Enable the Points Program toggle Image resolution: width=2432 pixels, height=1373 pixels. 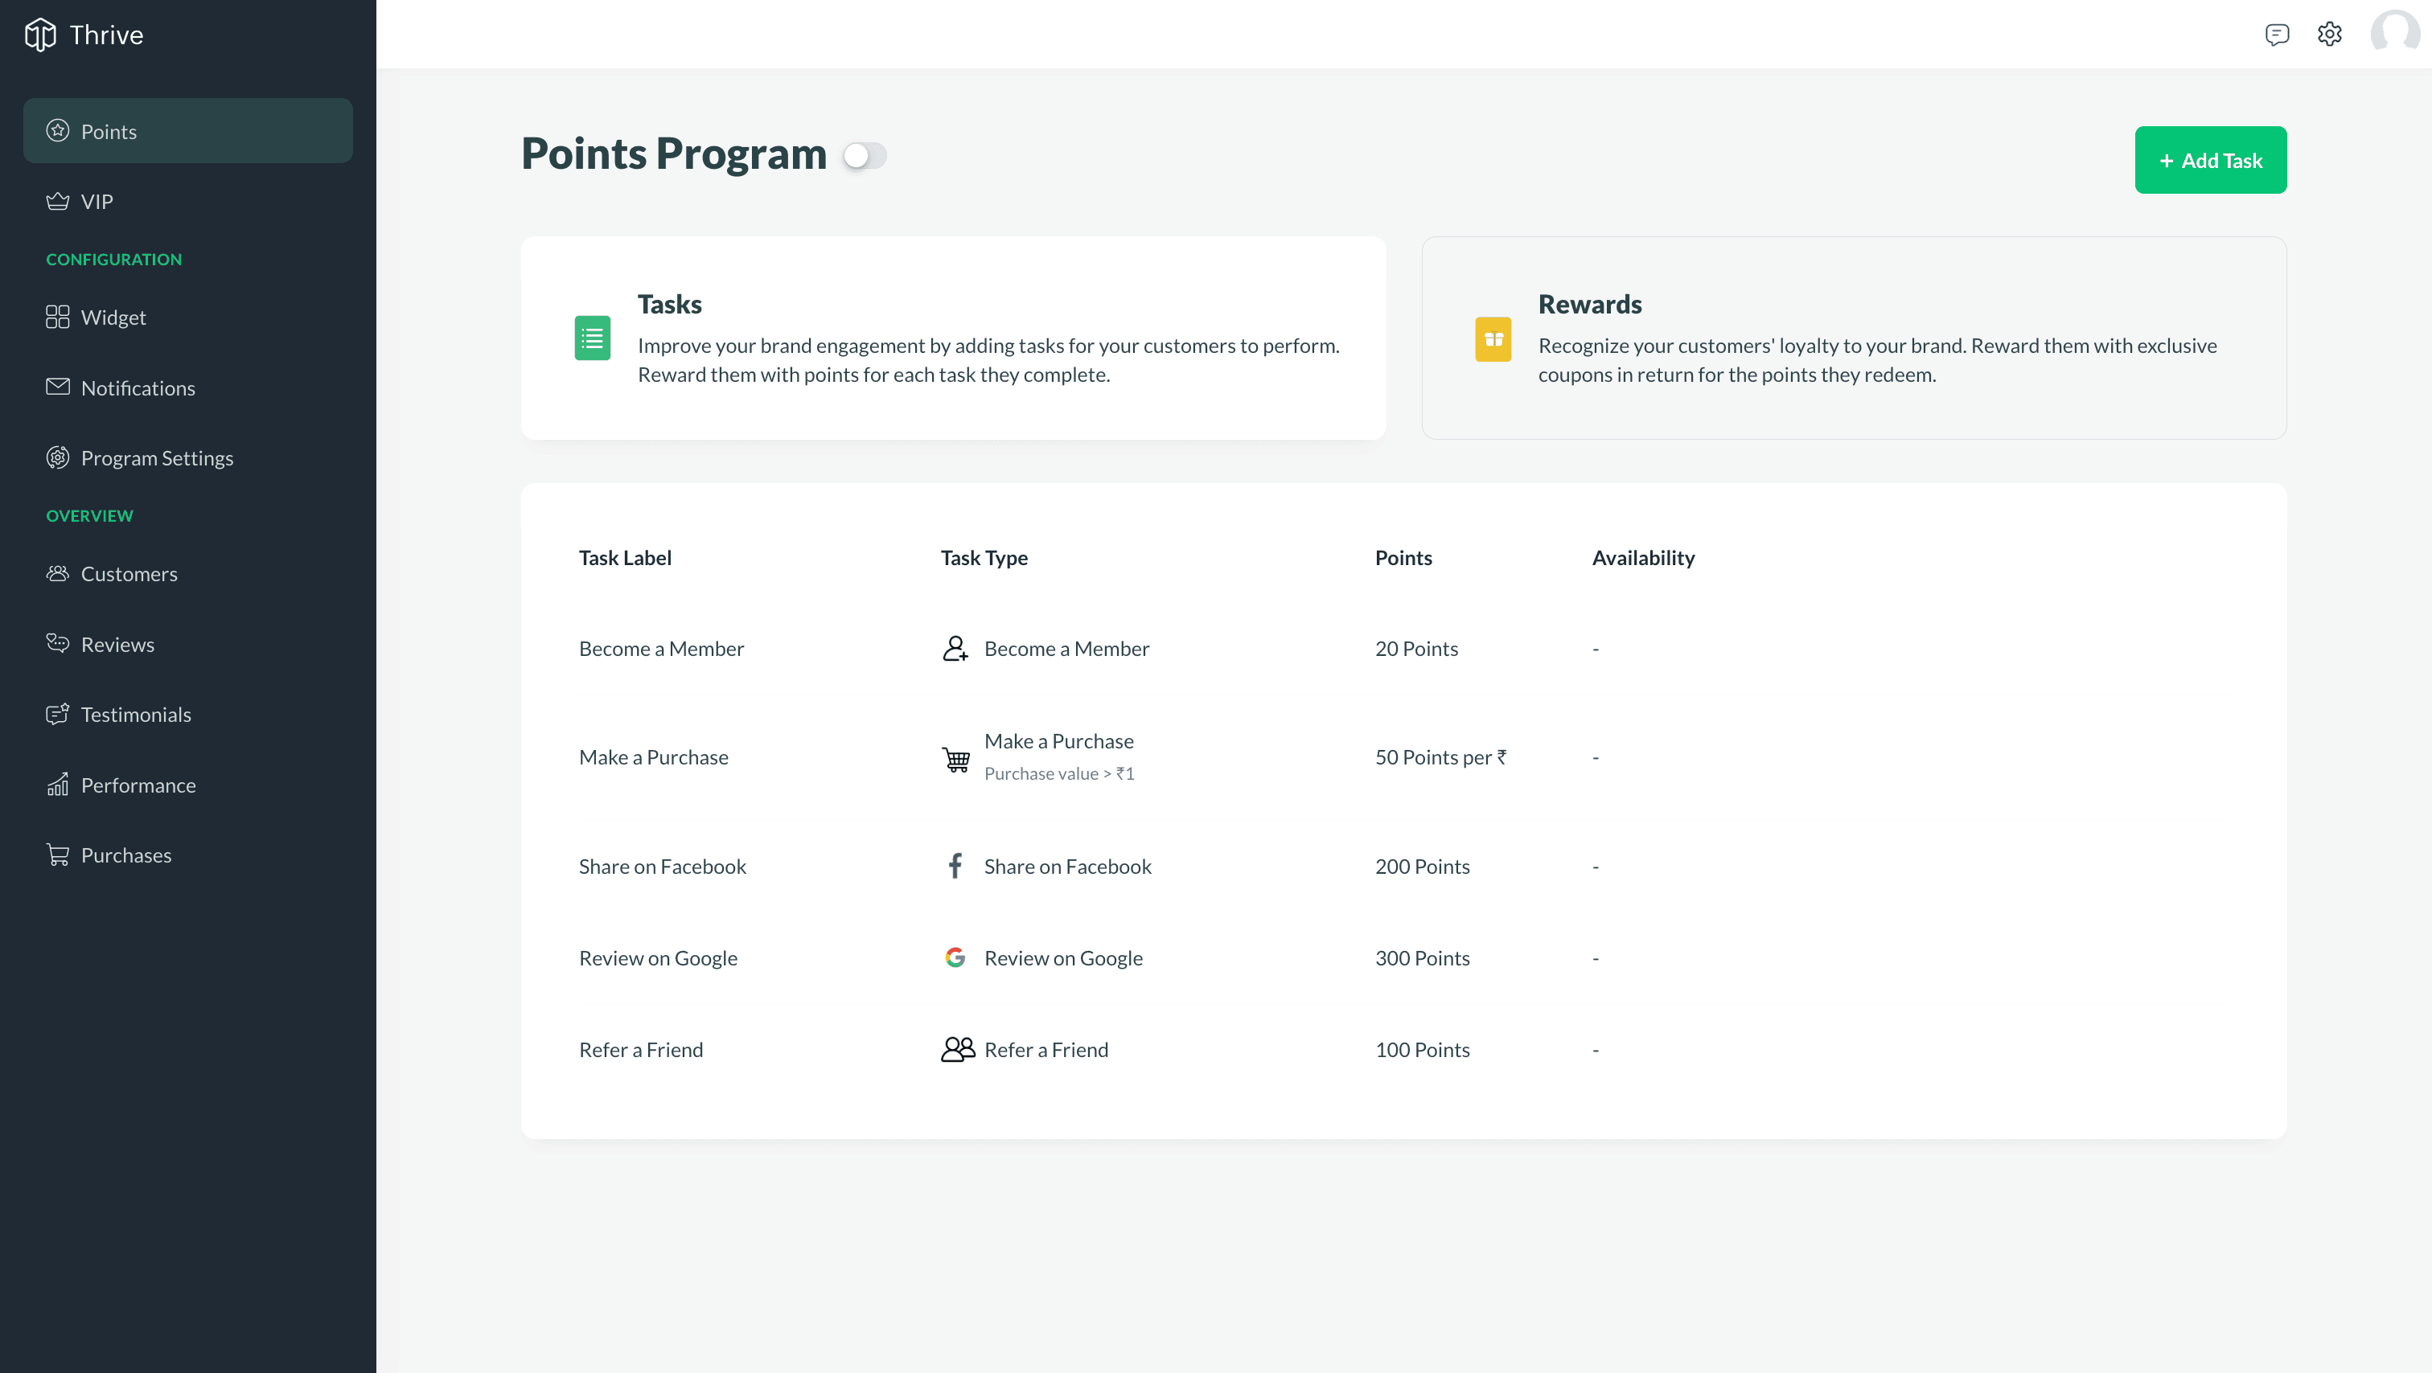(x=865, y=156)
